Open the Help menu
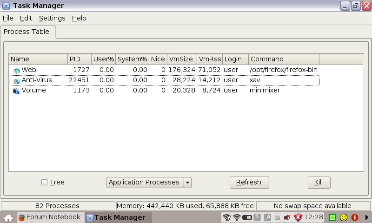Viewport: 372px width, 223px height. tap(79, 18)
